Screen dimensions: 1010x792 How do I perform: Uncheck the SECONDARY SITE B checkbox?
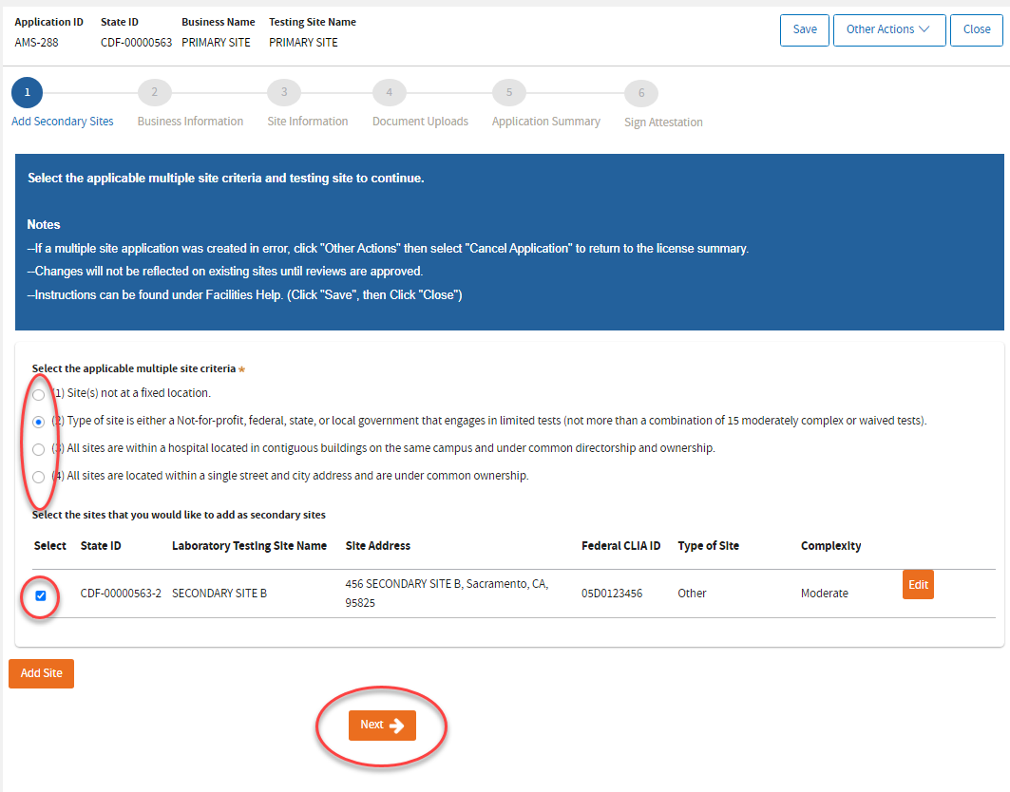[40, 595]
